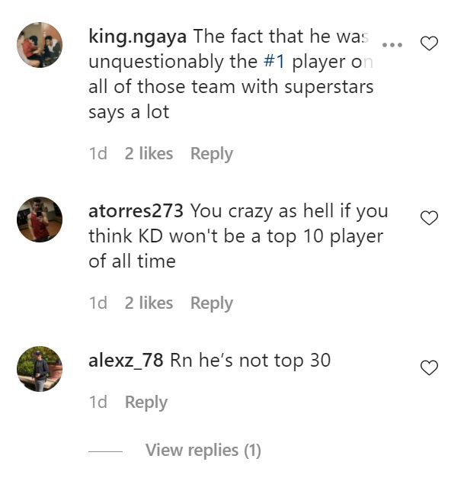451x478 pixels.
Task: Click 1d timestamp on king.ngaya's comment
Action: [98, 153]
